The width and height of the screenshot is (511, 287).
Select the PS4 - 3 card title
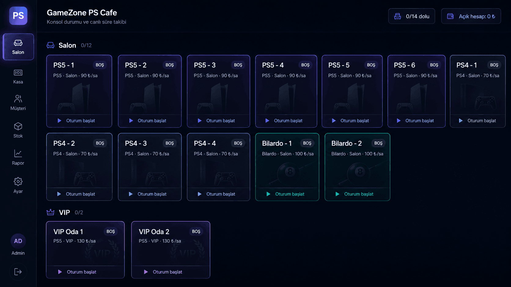click(136, 143)
